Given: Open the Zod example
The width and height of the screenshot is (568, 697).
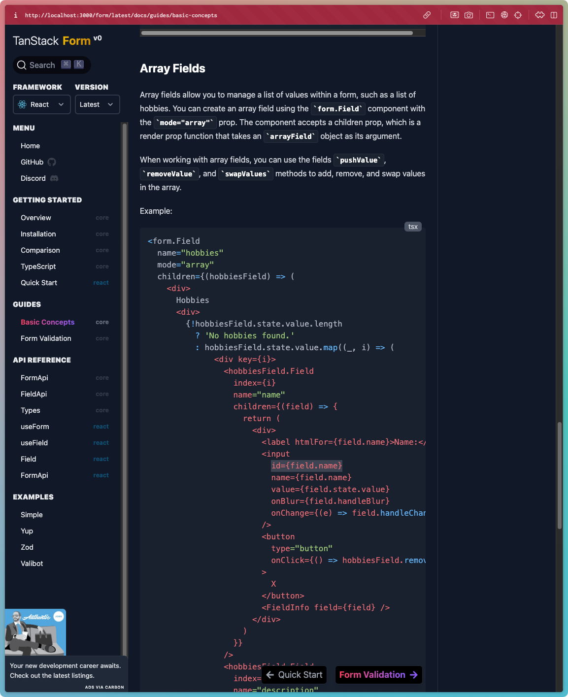Looking at the screenshot, I should (x=27, y=547).
